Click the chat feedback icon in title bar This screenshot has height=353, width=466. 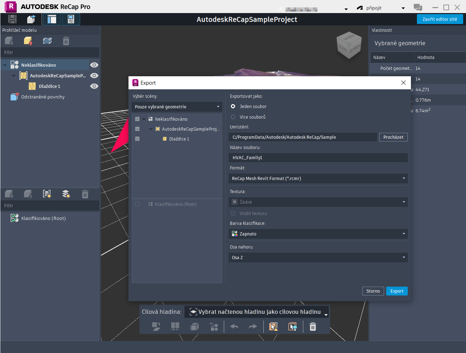tap(418, 7)
